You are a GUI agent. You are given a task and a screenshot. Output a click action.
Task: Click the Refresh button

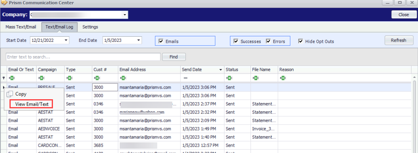point(399,40)
